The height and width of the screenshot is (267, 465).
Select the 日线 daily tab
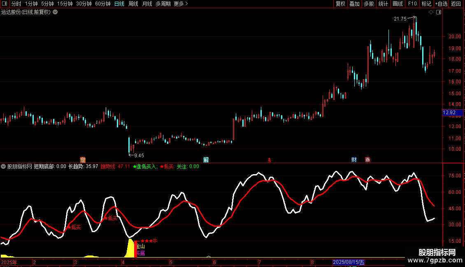tap(119, 4)
